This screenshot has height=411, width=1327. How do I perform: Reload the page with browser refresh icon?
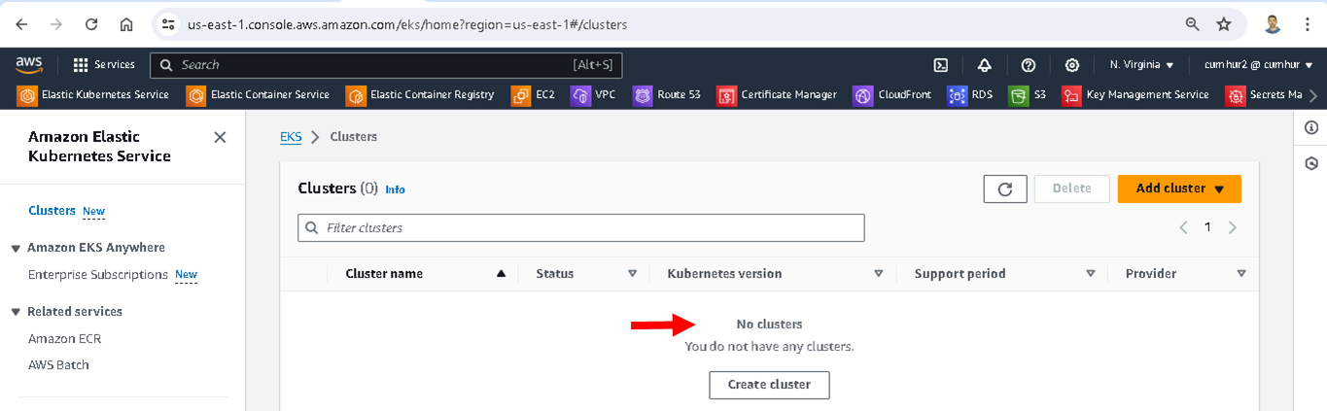(91, 23)
